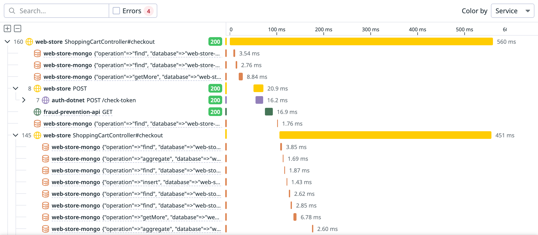Select the green 16.9 ms fraud-prevention bar

click(269, 112)
